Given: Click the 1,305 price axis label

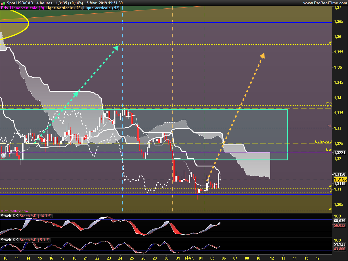Looking at the screenshot, I should (x=338, y=204).
